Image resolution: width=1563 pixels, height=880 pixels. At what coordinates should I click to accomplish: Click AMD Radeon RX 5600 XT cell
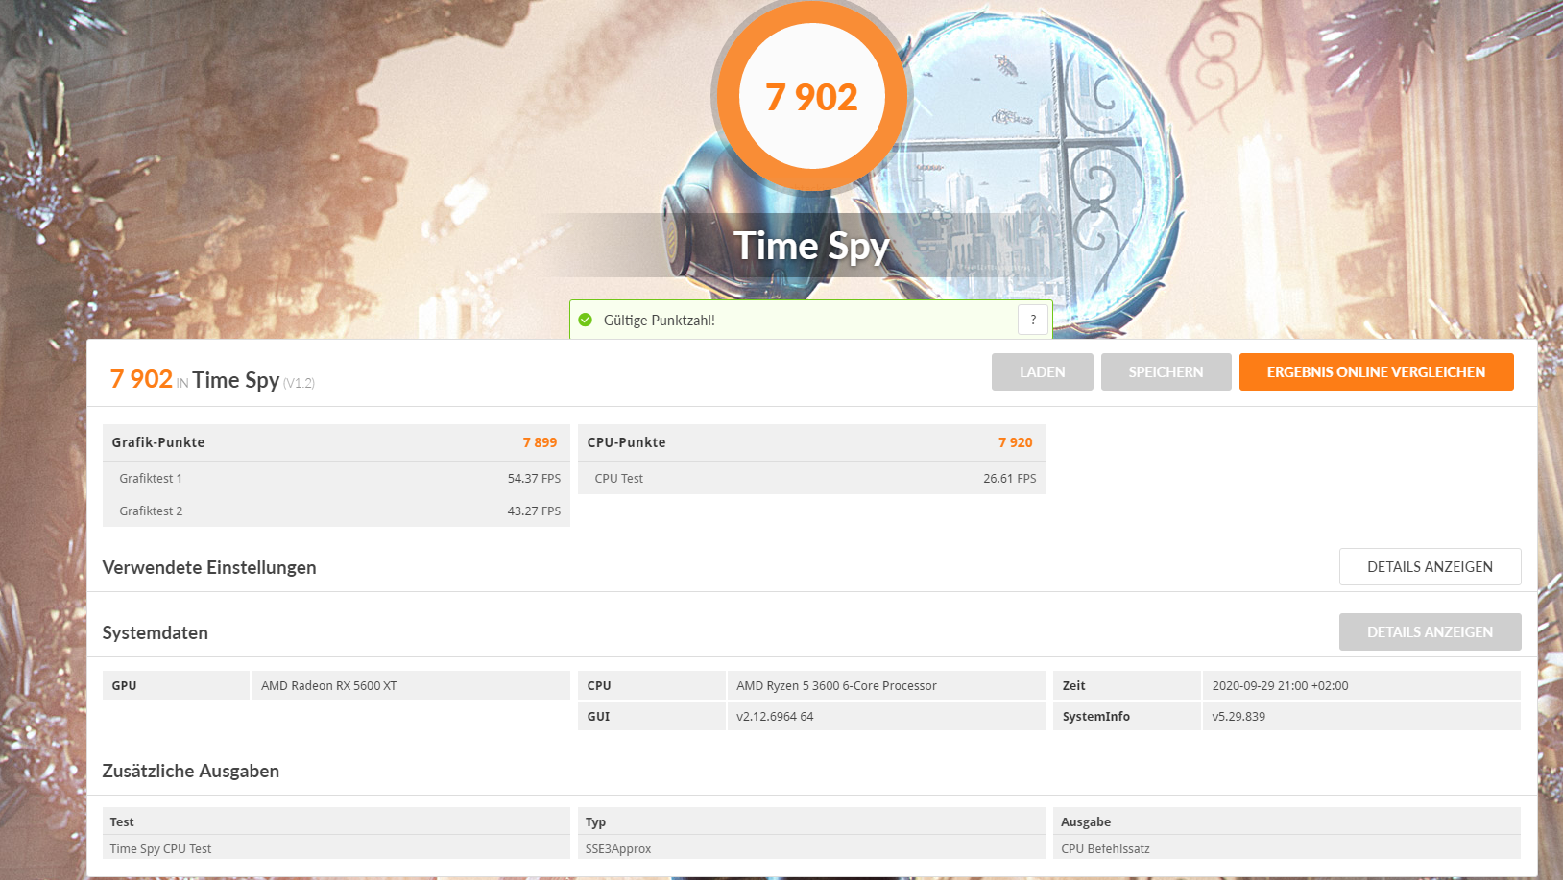[x=411, y=685]
